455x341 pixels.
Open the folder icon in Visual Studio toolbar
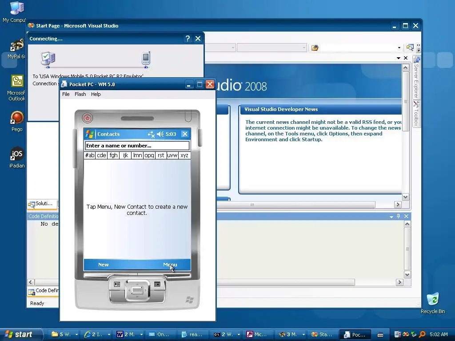315,48
